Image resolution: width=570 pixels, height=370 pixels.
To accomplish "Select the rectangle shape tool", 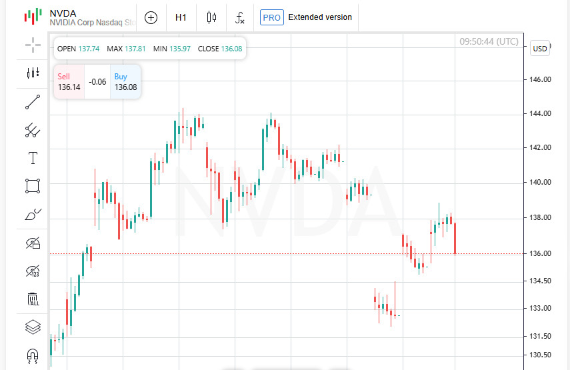I will pos(33,186).
